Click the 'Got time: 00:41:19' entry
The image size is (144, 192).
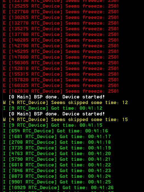pos(57,148)
